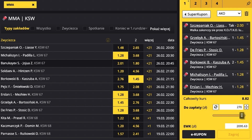This screenshot has height=140, width=252.
Task: Enable the Spotkanie checkbox
Action: tap(85, 28)
